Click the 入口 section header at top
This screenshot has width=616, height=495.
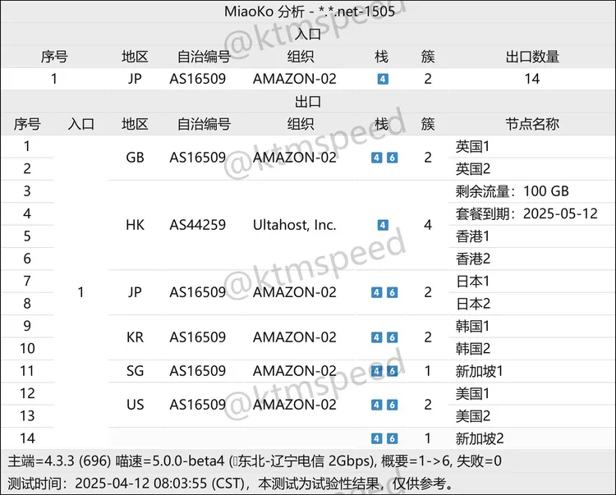[x=307, y=34]
